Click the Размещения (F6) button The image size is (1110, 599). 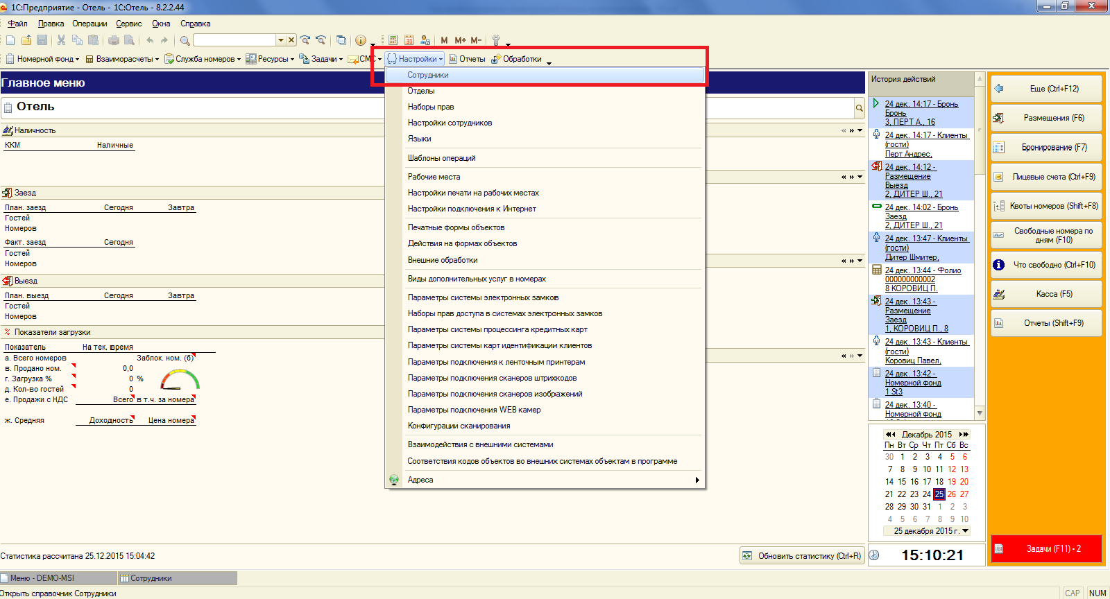[1046, 118]
